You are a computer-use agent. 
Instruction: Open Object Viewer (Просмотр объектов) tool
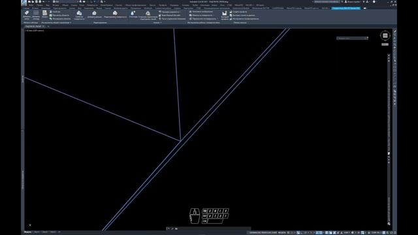(59, 15)
